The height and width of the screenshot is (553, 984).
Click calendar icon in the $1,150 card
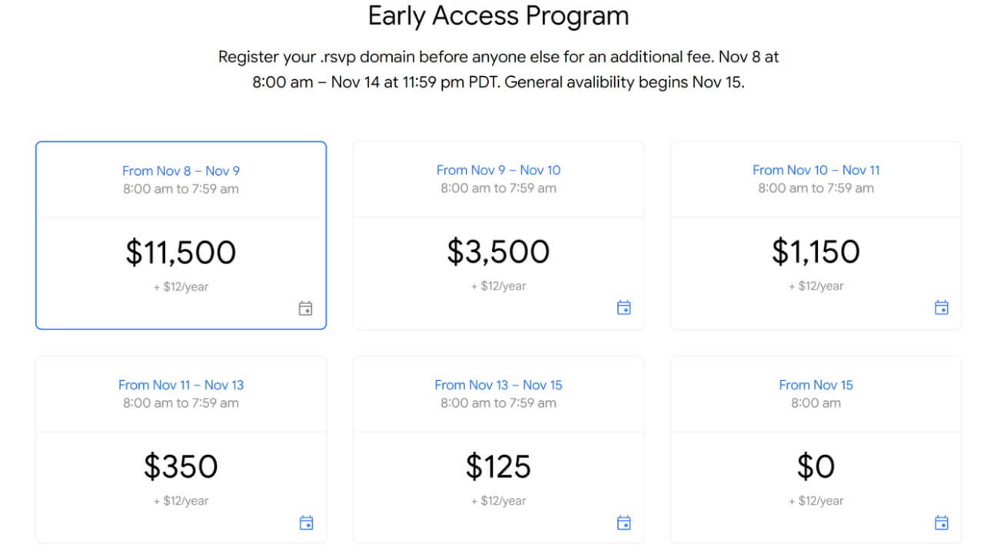941,308
